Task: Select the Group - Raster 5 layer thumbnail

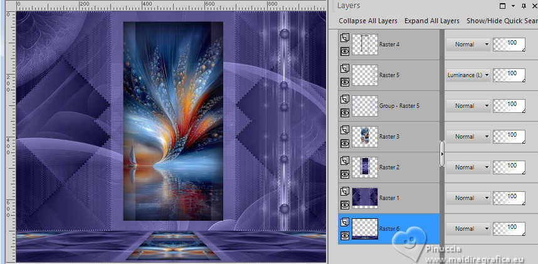Action: coord(365,106)
